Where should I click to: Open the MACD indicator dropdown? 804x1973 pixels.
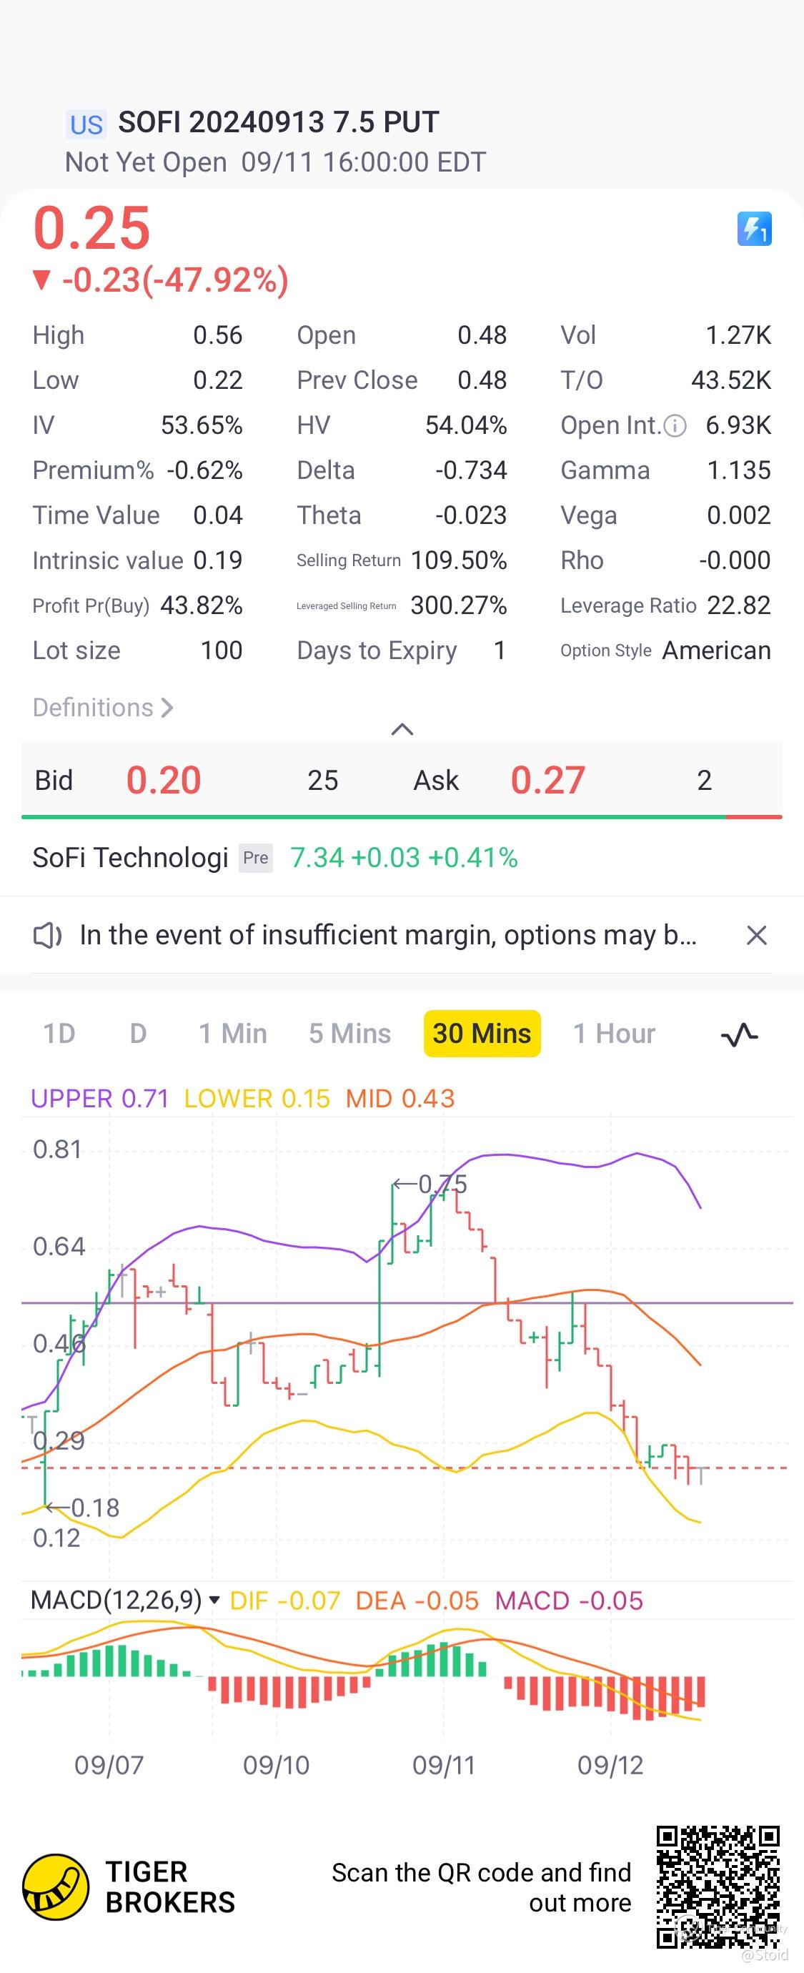click(214, 1600)
